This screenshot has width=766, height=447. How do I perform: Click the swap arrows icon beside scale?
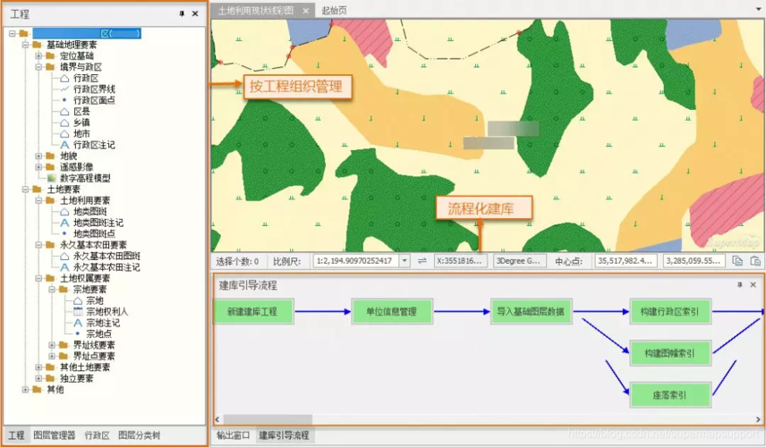coord(422,261)
